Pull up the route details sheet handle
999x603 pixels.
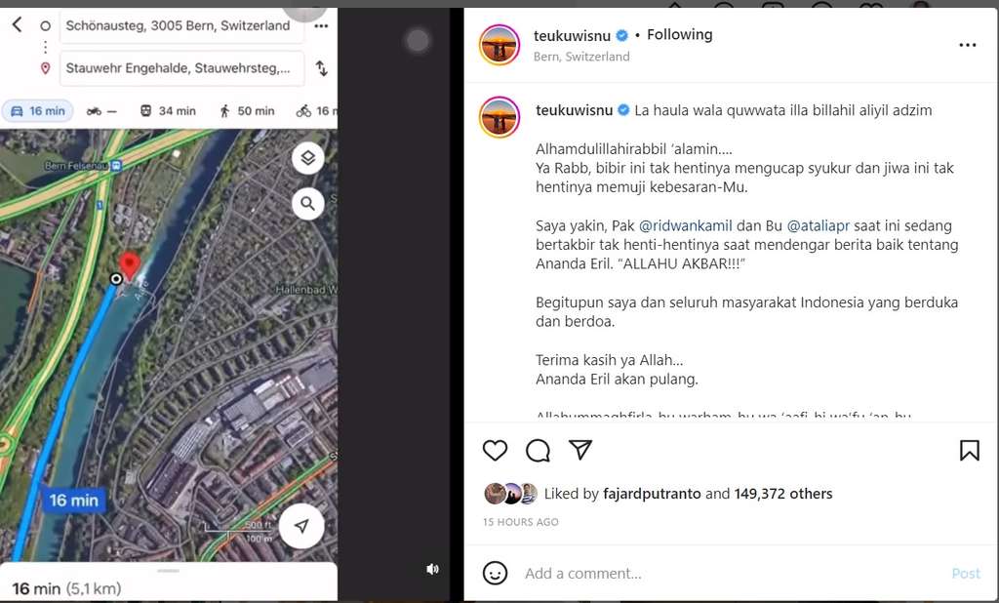tap(168, 571)
